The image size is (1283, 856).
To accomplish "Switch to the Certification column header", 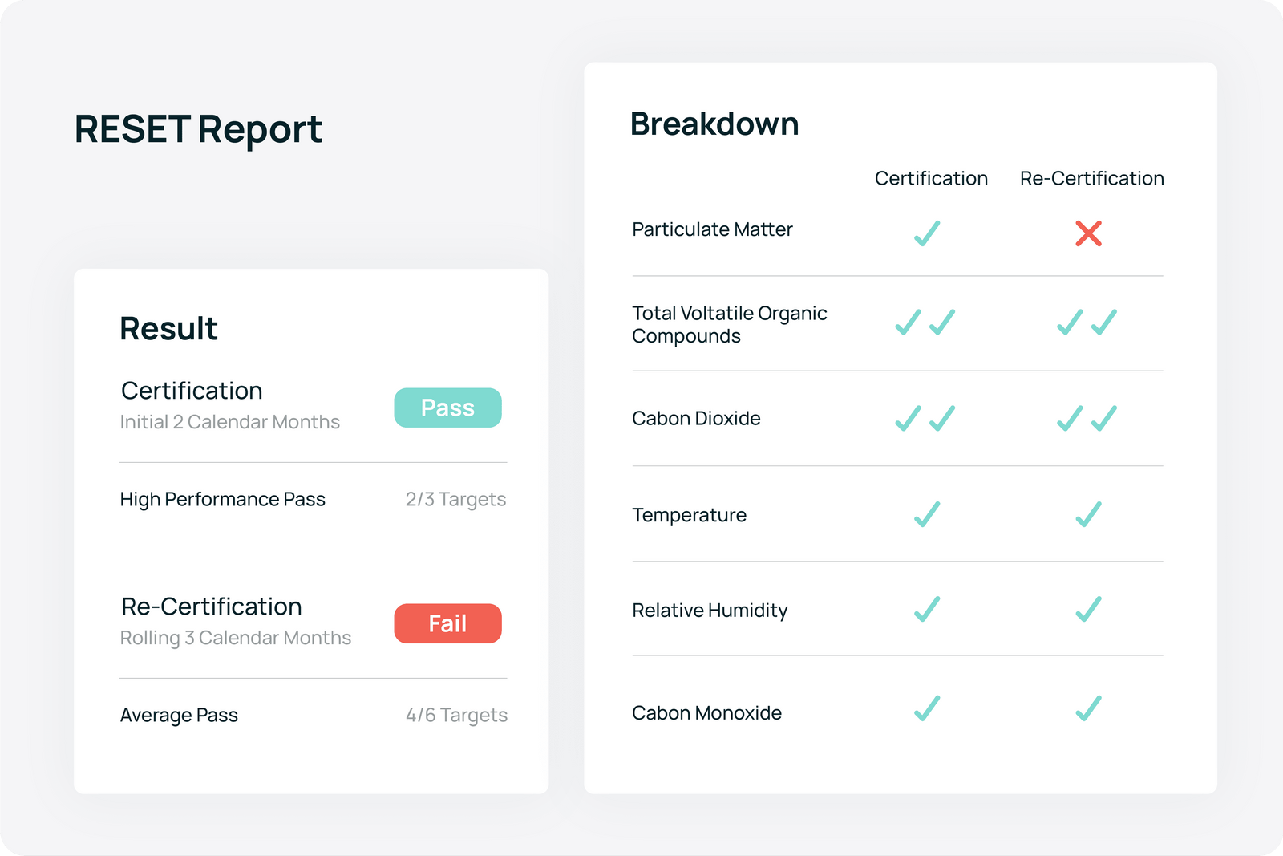I will click(931, 178).
